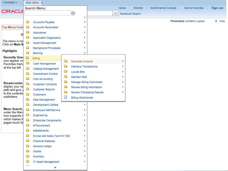
Task: Select Interface Transactions menu item
Action: (84, 67)
